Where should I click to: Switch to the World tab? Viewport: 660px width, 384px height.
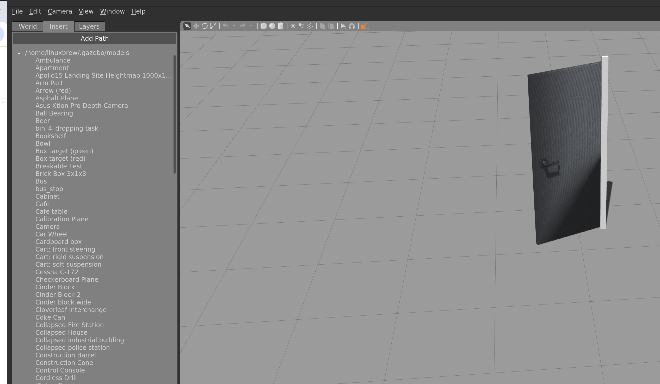click(28, 27)
